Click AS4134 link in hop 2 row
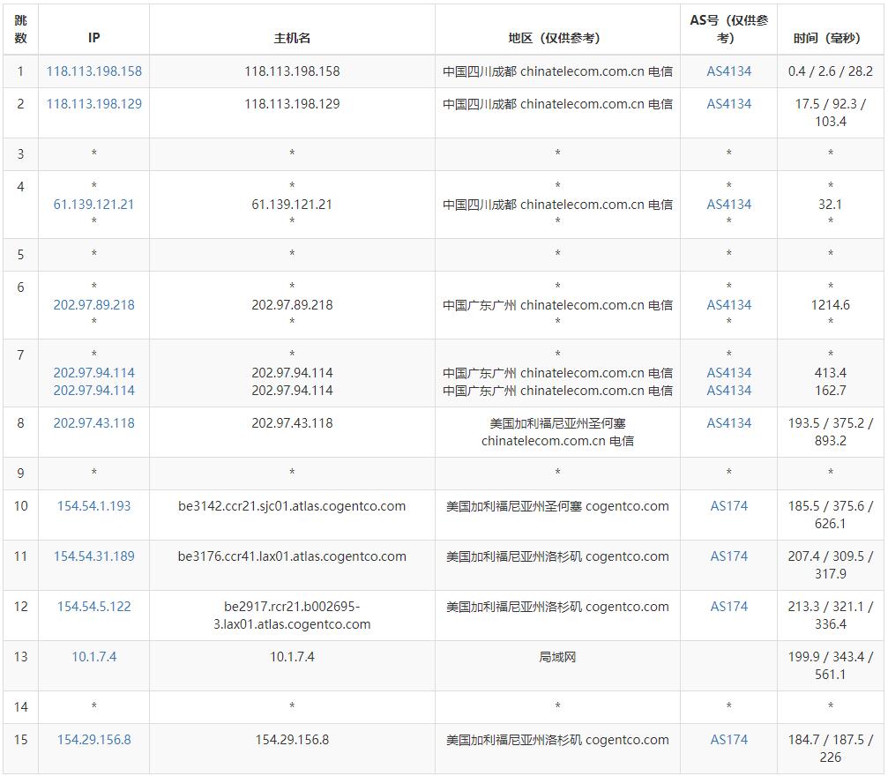This screenshot has width=888, height=776. click(x=729, y=104)
